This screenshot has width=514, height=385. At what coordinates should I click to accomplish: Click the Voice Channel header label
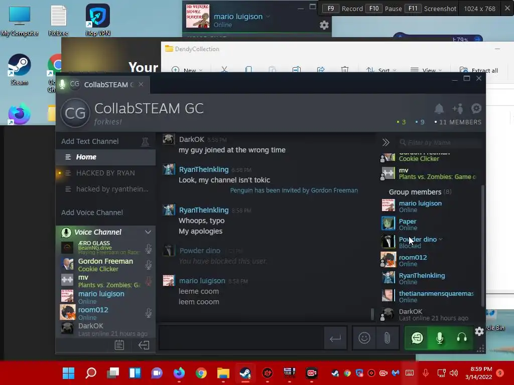pyautogui.click(x=98, y=232)
